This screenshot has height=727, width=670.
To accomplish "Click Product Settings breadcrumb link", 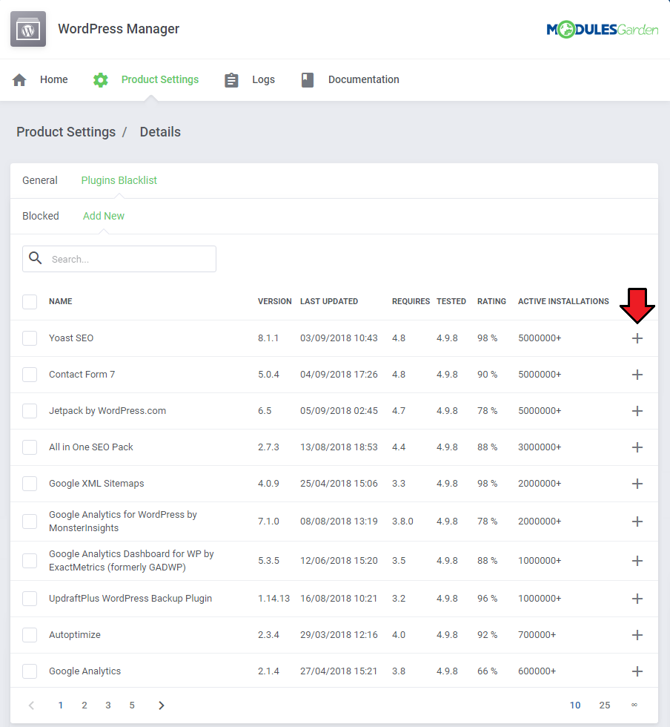I will pos(66,132).
